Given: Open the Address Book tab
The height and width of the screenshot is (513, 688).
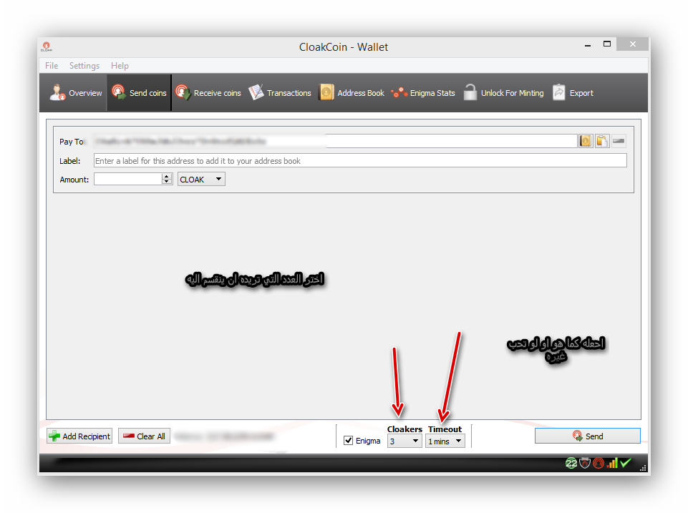Looking at the screenshot, I should (351, 93).
